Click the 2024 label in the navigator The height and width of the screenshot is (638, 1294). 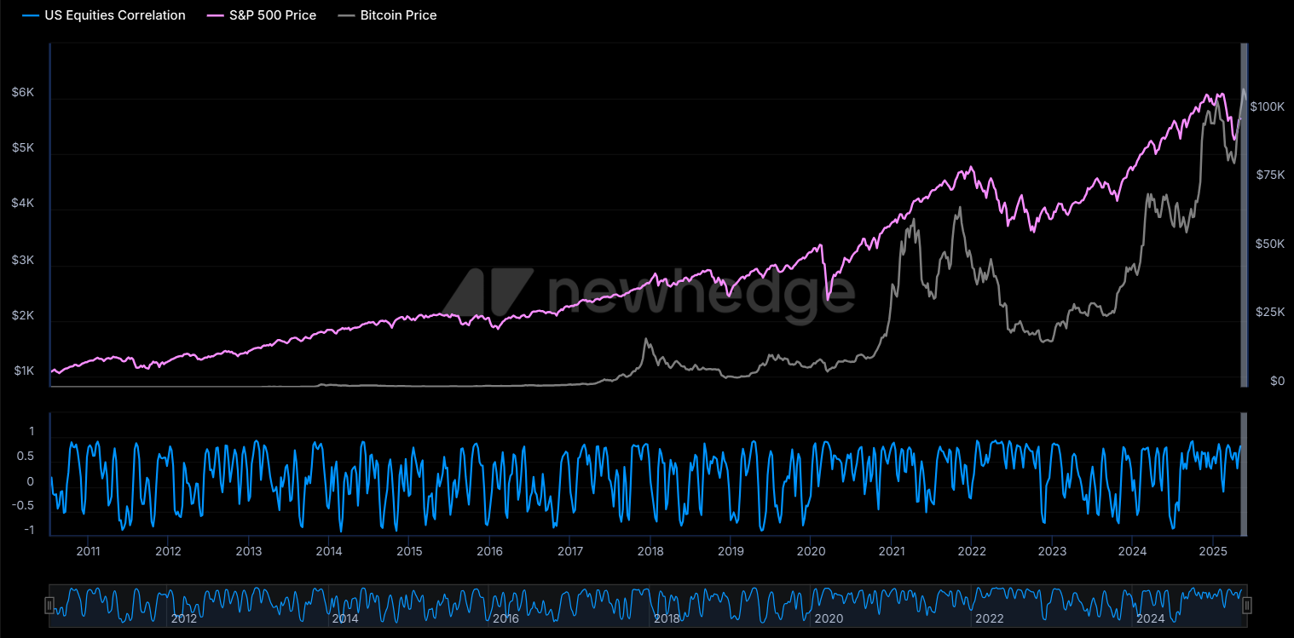(x=1150, y=619)
